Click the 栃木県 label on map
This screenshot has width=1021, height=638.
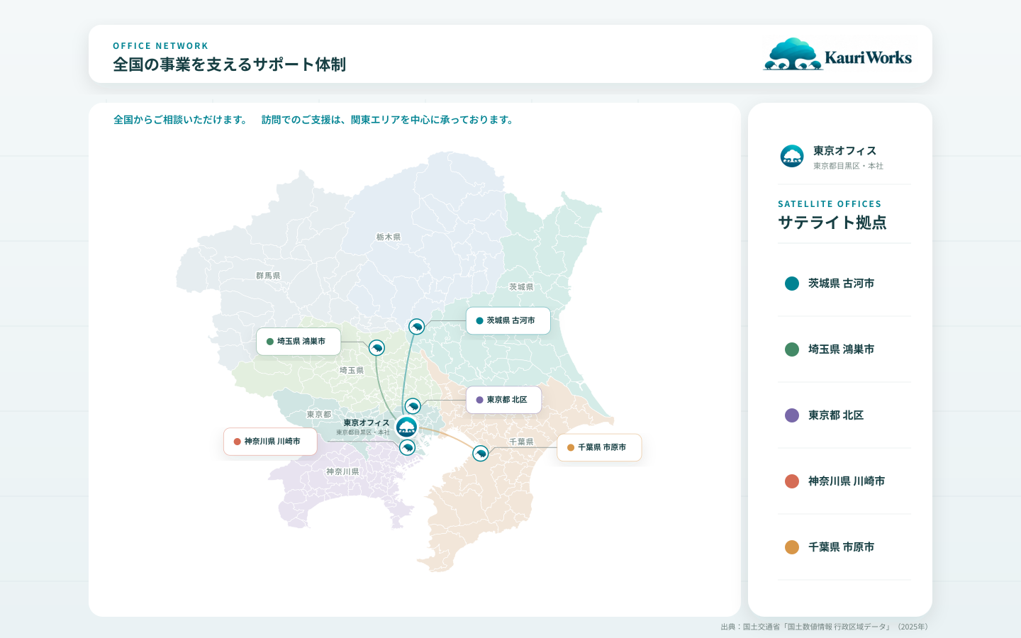point(389,237)
